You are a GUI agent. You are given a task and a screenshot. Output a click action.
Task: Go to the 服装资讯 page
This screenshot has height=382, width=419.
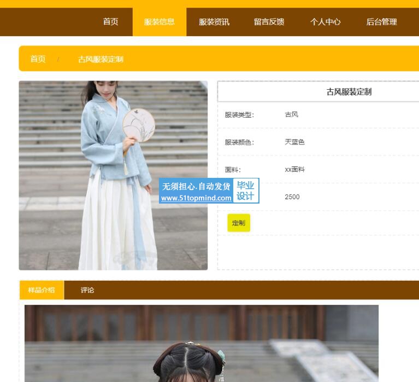click(214, 22)
